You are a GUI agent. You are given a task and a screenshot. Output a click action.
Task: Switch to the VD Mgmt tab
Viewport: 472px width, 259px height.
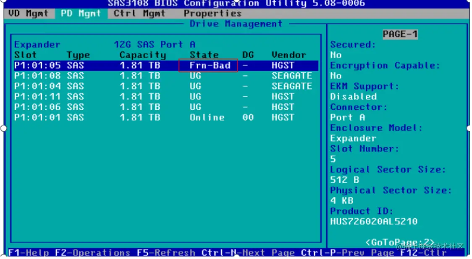tap(27, 13)
